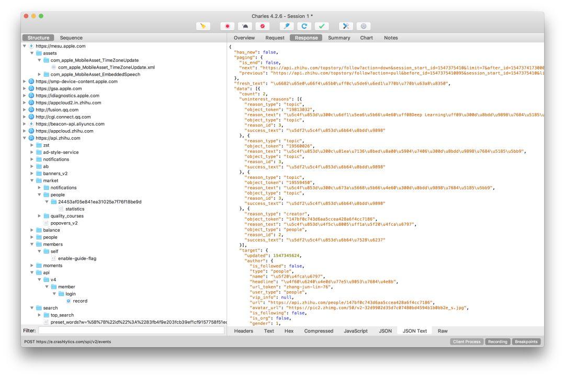This screenshot has width=565, height=377.
Task: Select the record request under login
Action: pos(80,301)
